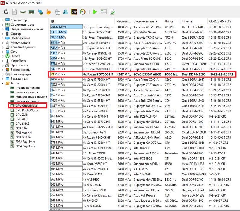This screenshot has width=240, height=211.
Task: Click the 5-5-5-15 timings cell
Action: tap(215, 174)
